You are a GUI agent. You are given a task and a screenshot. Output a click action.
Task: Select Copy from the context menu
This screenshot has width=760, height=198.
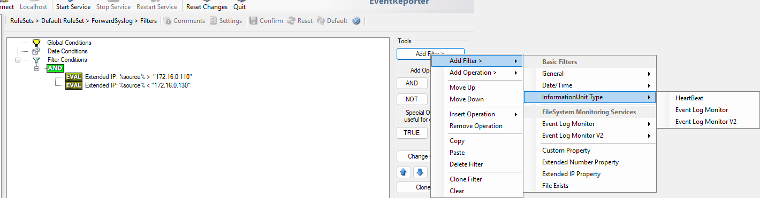(476, 141)
